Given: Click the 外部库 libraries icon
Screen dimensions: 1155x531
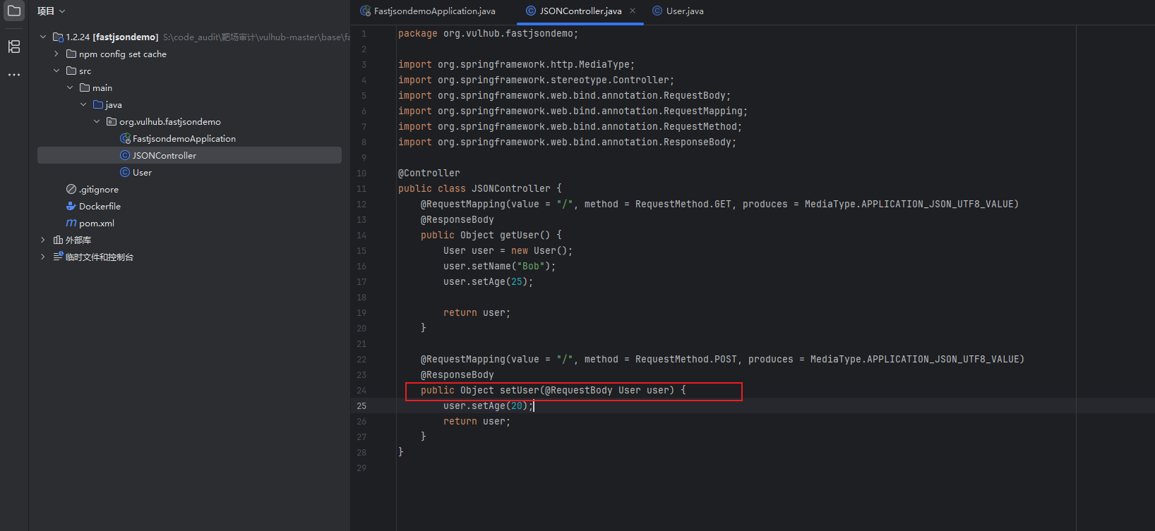Looking at the screenshot, I should tap(58, 240).
